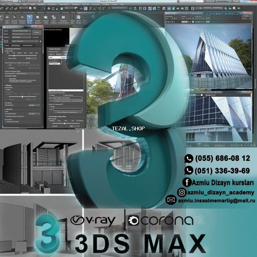This screenshot has width=257, height=257.
Task: Open the Target dropdown in Render Setup
Action: coord(21,31)
